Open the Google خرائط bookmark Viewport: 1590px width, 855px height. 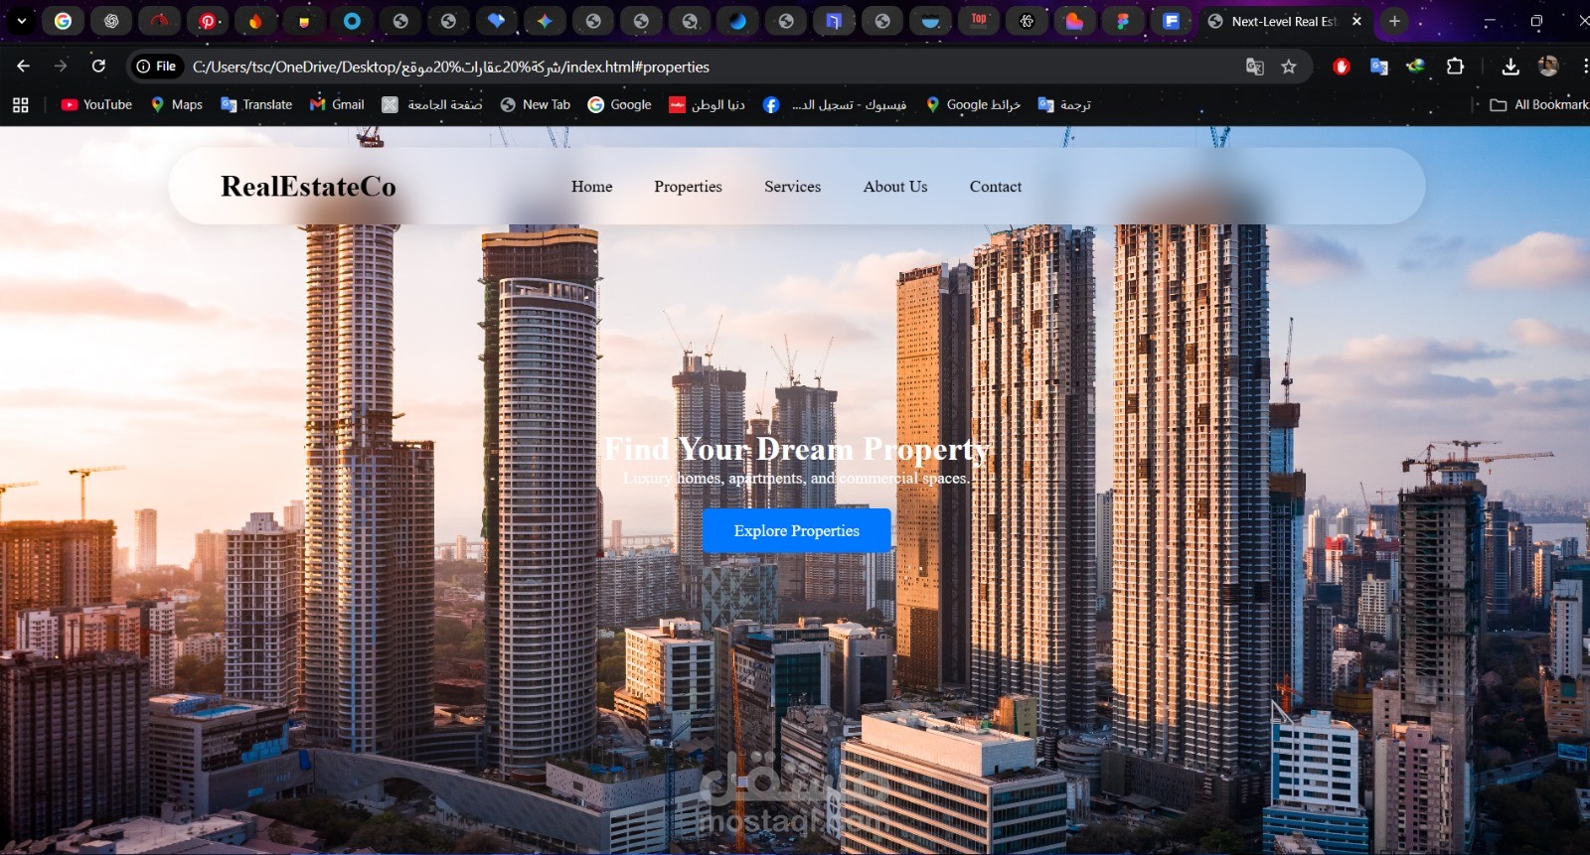point(973,104)
